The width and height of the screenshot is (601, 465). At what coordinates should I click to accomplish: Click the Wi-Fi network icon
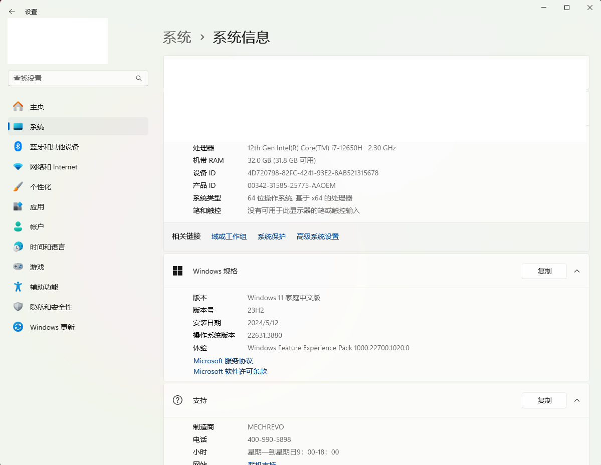point(18,167)
